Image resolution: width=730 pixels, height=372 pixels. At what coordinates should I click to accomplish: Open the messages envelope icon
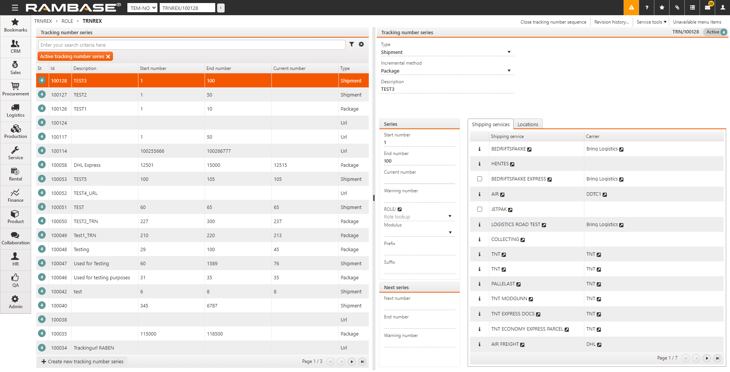coord(707,8)
